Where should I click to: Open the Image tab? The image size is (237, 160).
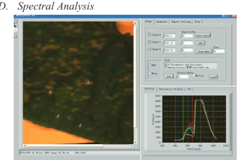pyautogui.click(x=148, y=21)
